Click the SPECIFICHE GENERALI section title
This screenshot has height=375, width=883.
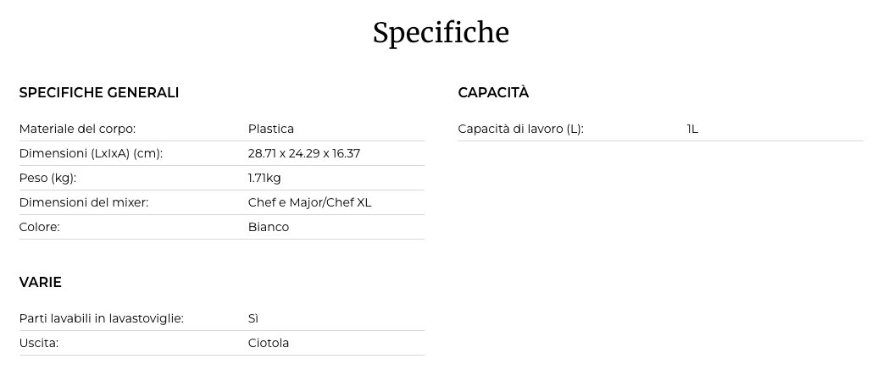click(x=99, y=93)
